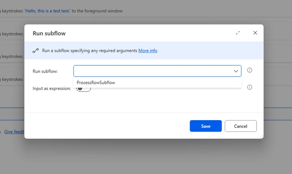Screen dimensions: 292x174
Task: Expand the dialog with the expand arrows icon
Action: pyautogui.click(x=238, y=33)
